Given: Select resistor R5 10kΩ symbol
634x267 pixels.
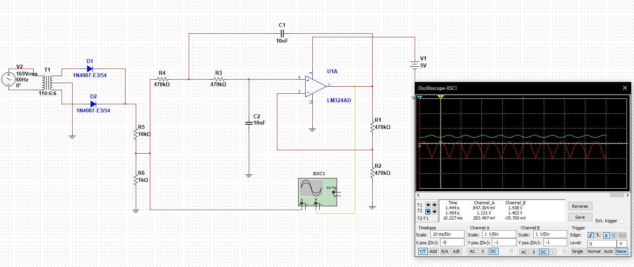Looking at the screenshot, I should click(136, 134).
